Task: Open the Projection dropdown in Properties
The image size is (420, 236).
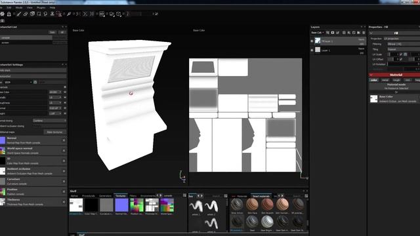Action: [x=402, y=39]
